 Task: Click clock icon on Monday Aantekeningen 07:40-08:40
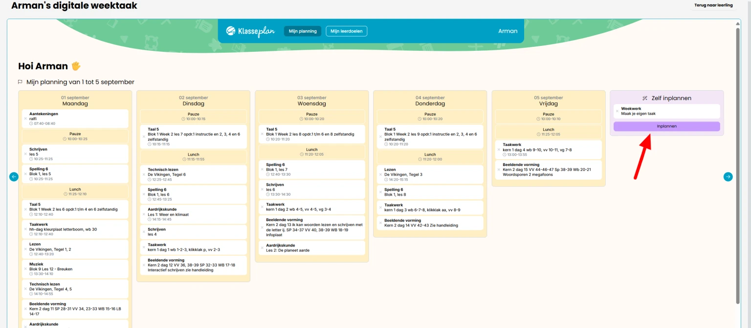(31, 123)
